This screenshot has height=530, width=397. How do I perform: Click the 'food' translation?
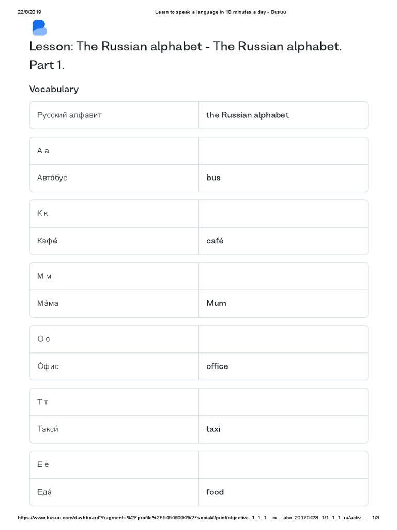pyautogui.click(x=215, y=492)
